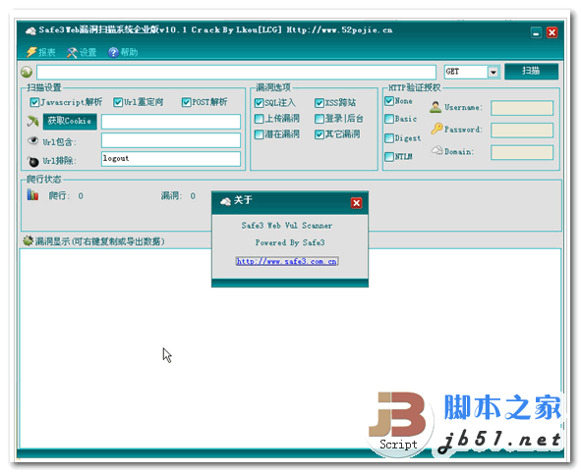Open the 设置 settings menu
The width and height of the screenshot is (581, 473).
point(82,52)
